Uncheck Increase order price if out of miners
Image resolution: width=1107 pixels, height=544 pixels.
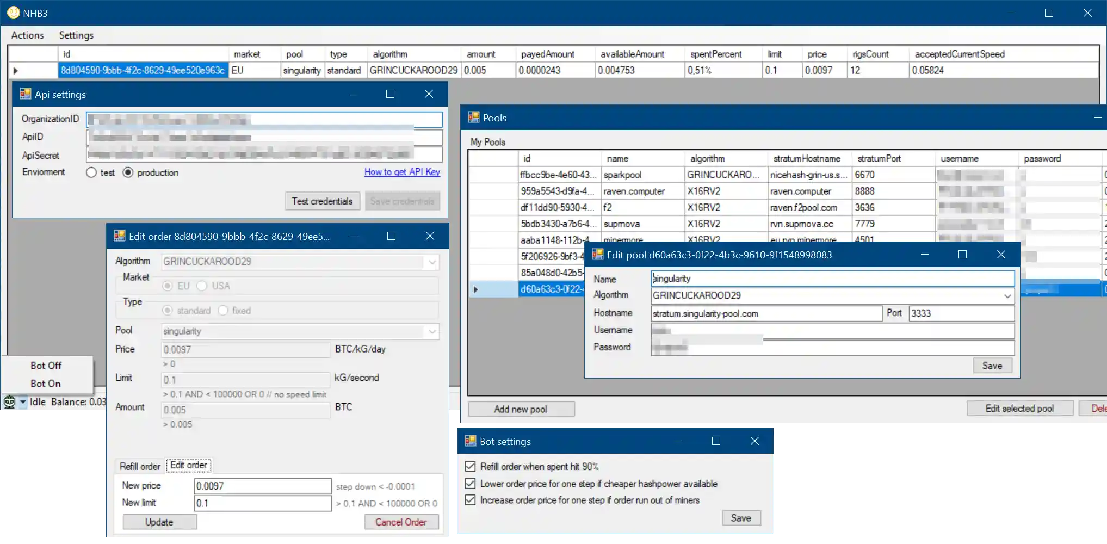(471, 500)
